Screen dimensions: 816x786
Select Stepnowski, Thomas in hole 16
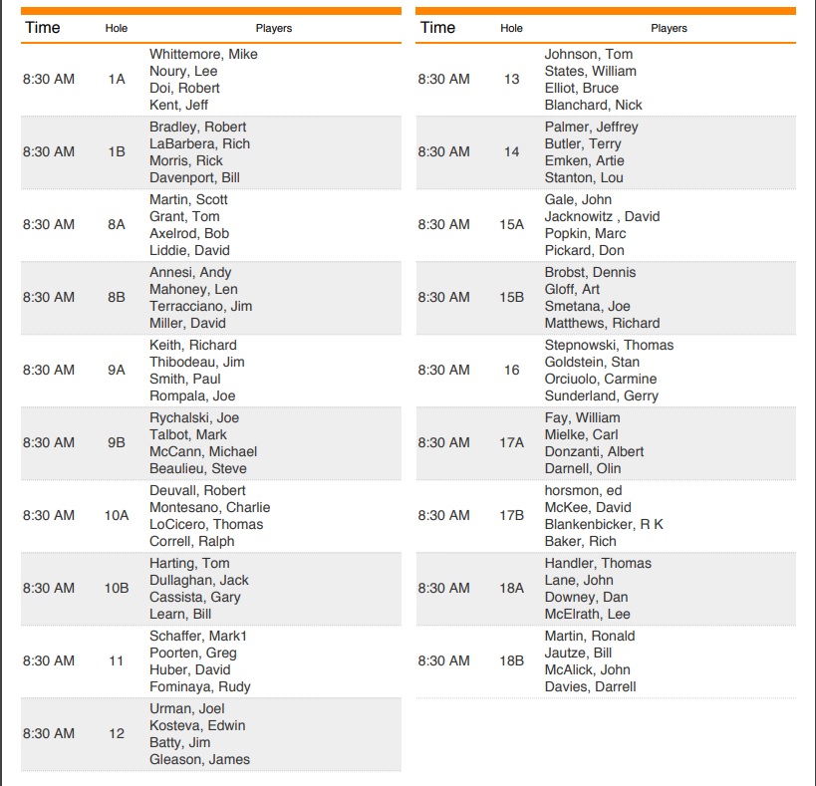tap(609, 345)
